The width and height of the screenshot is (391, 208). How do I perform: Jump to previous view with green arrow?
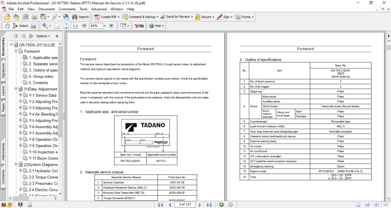(221, 205)
